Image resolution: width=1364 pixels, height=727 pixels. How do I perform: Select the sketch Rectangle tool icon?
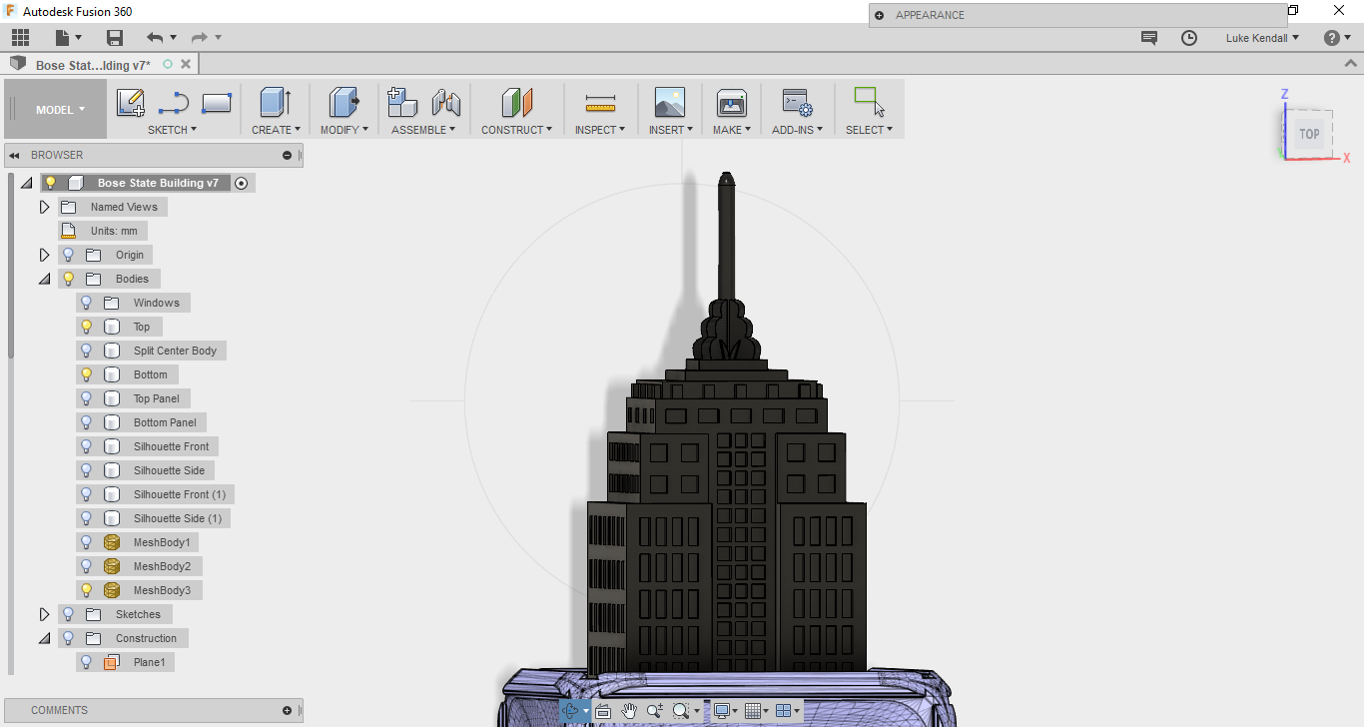217,102
